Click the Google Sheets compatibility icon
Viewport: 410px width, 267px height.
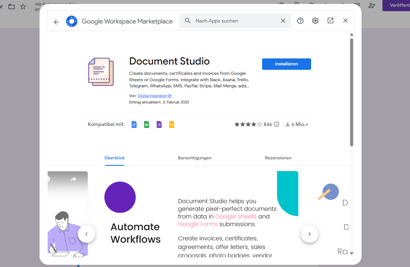[147, 125]
